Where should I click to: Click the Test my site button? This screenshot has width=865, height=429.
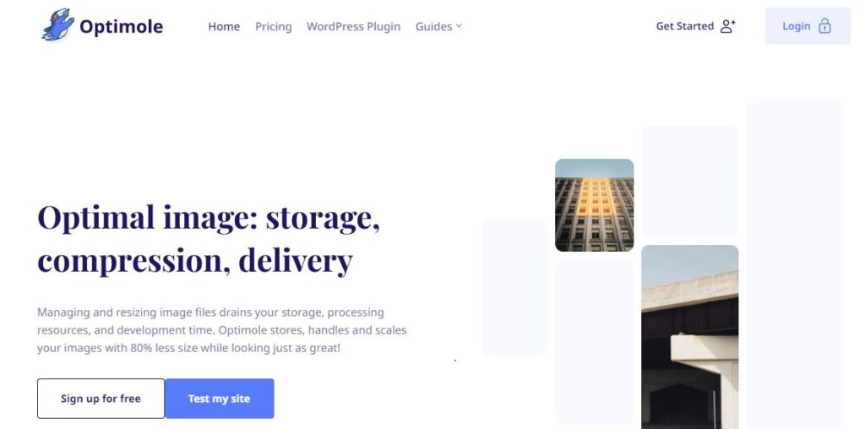(x=219, y=399)
